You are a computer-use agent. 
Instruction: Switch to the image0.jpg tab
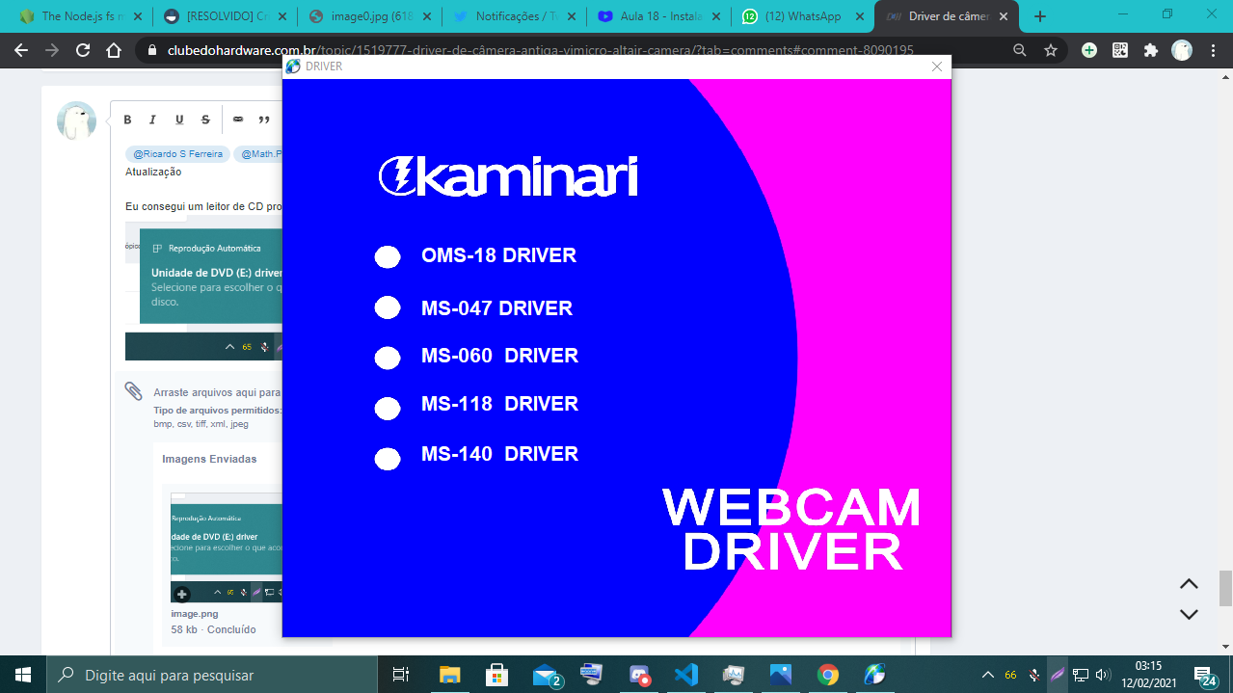[x=369, y=16]
